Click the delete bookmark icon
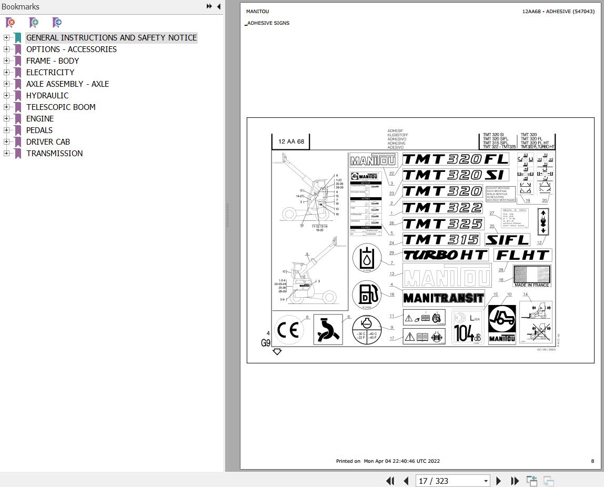This screenshot has width=604, height=487. click(x=11, y=23)
